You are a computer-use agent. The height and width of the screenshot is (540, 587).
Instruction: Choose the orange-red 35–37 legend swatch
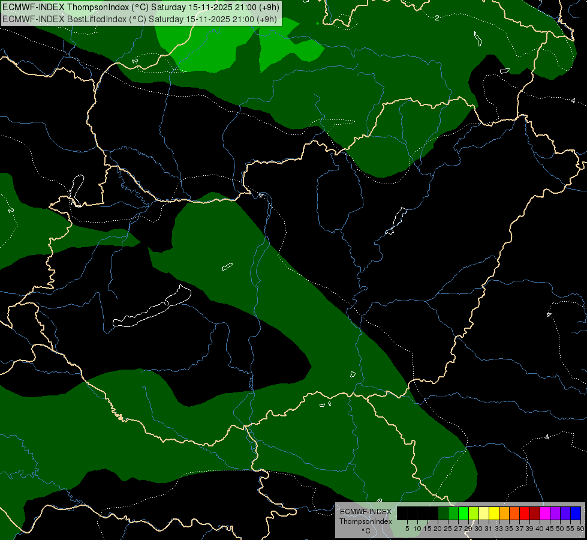coord(514,513)
